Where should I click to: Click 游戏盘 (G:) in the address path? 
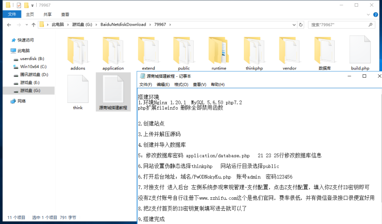[82, 25]
